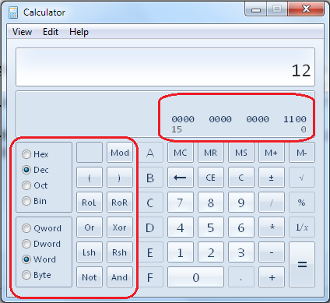
Task: Click the Rsh right shift button
Action: (120, 252)
